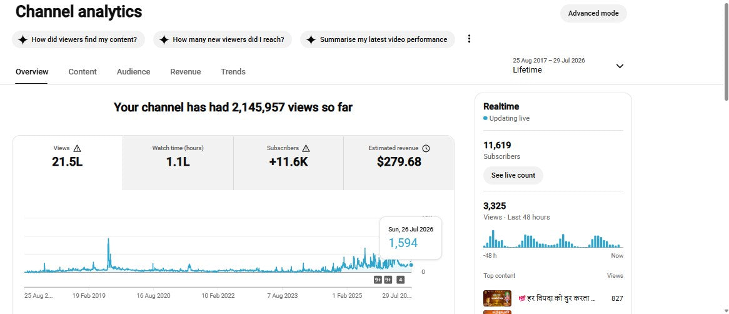Image resolution: width=729 pixels, height=314 pixels.
Task: Open the top content video thumbnail
Action: click(x=497, y=298)
